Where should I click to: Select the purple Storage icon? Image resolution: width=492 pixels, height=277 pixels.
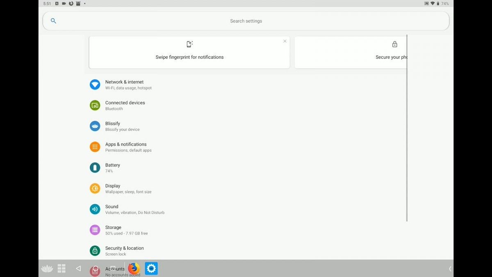(x=95, y=230)
